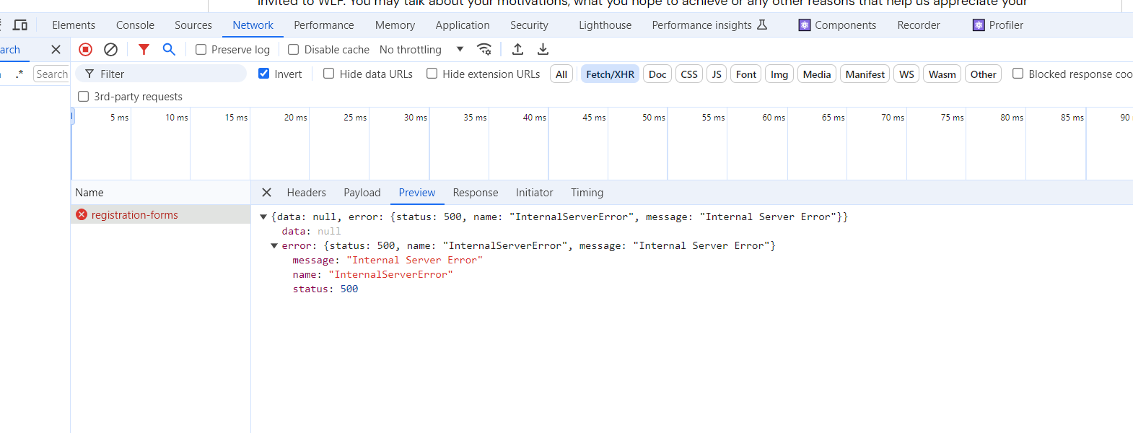Uncheck the Invert filter checkbox
This screenshot has width=1133, height=433.
tap(264, 74)
